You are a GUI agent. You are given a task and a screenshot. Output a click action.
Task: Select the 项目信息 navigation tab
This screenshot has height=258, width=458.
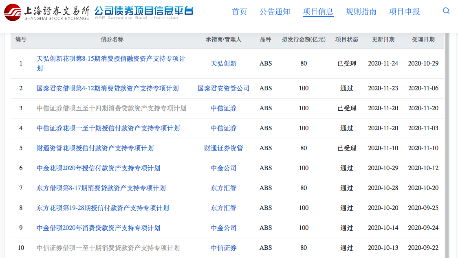point(318,11)
